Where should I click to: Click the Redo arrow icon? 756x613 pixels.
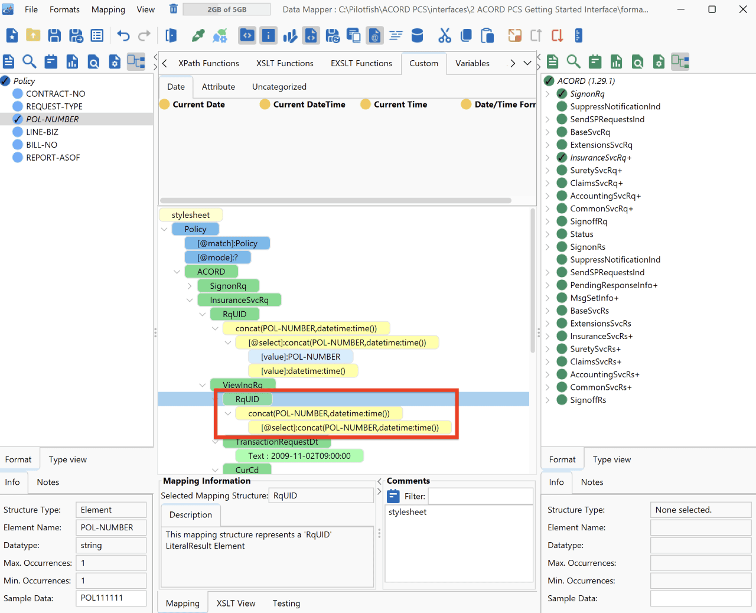click(x=145, y=35)
